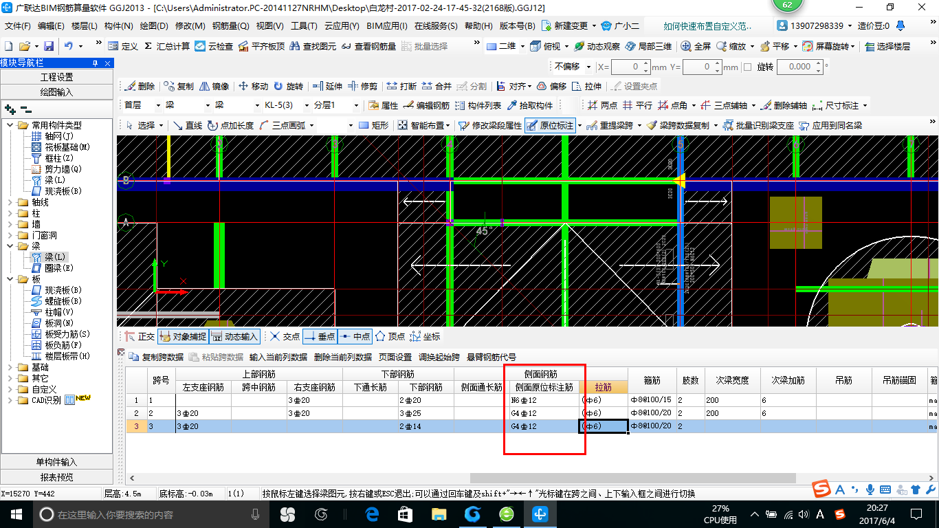Open the 帮助(H) menu

pos(478,26)
